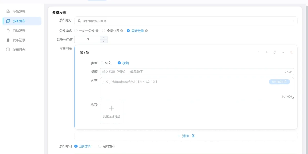Click the user icon in 发布账号 field

pyautogui.click(x=79, y=21)
